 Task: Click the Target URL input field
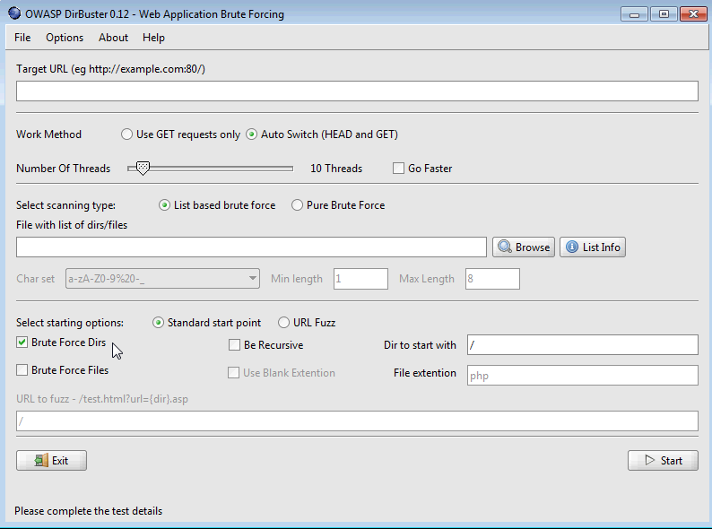coord(357,91)
